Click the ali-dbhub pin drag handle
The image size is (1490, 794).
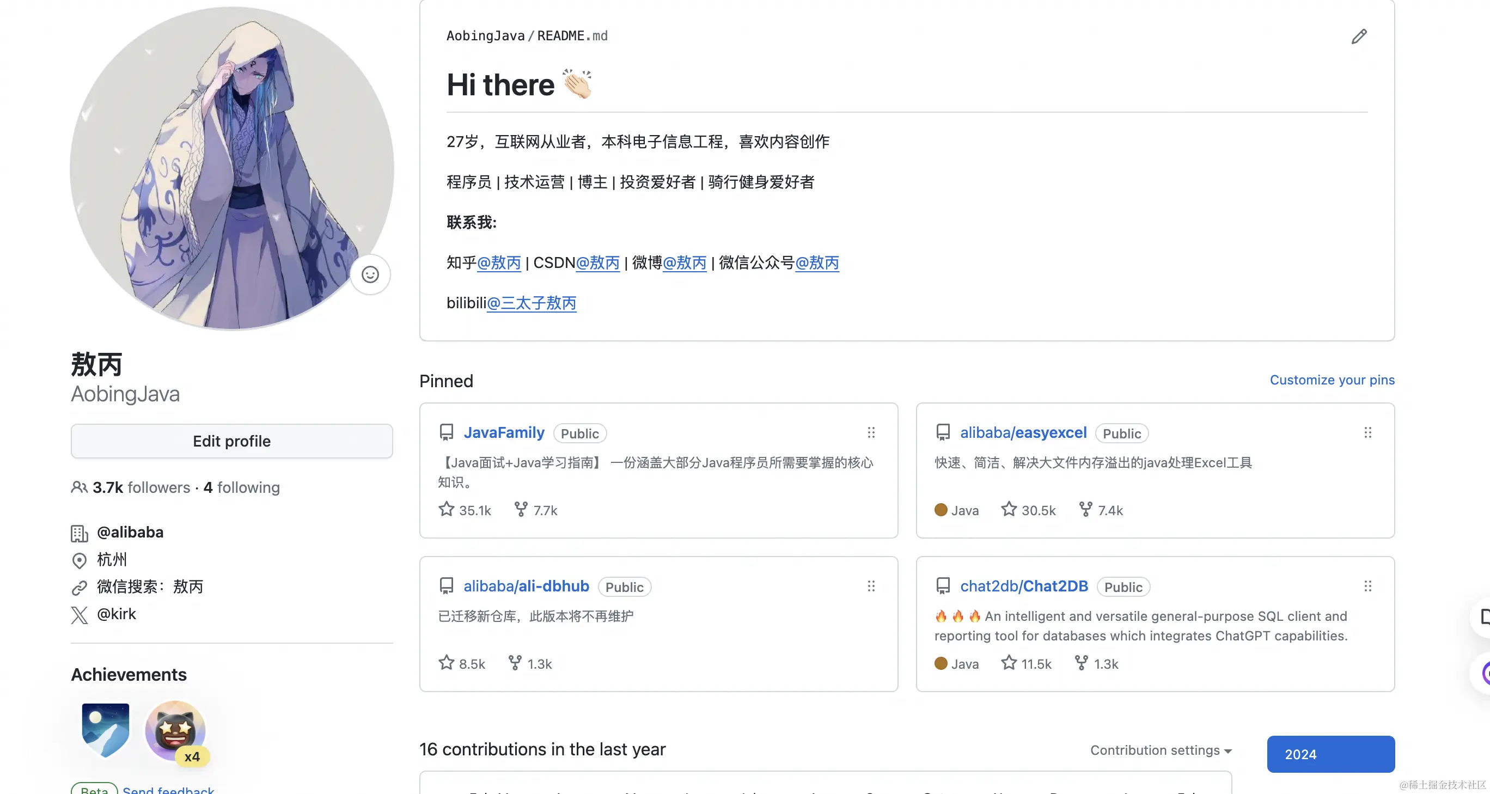pyautogui.click(x=871, y=586)
